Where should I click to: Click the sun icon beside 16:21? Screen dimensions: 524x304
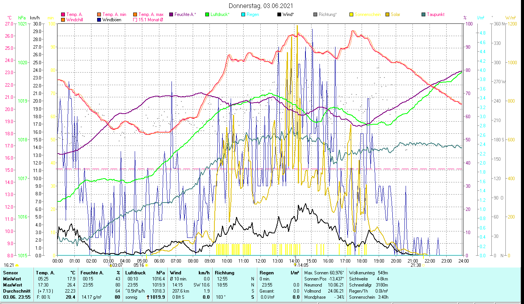[17, 265]
